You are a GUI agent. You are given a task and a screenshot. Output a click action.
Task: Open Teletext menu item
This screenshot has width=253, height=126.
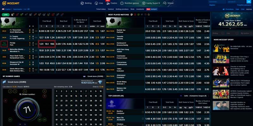[x=111, y=9]
